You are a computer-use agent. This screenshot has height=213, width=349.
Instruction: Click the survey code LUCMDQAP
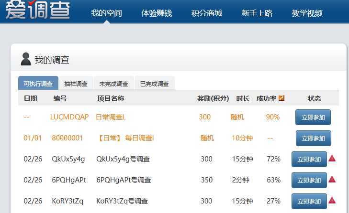click(69, 117)
